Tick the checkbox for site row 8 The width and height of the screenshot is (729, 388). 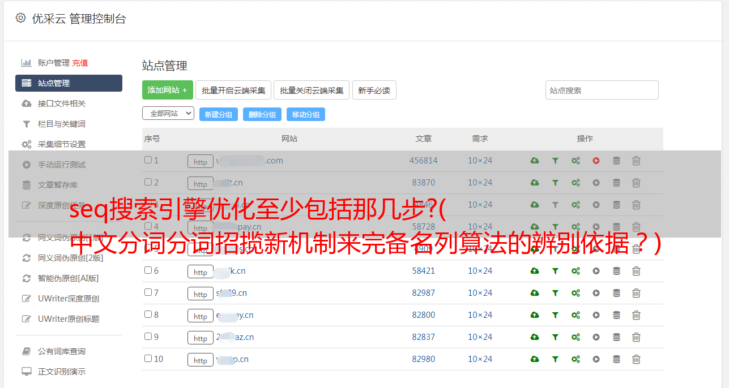coord(148,314)
